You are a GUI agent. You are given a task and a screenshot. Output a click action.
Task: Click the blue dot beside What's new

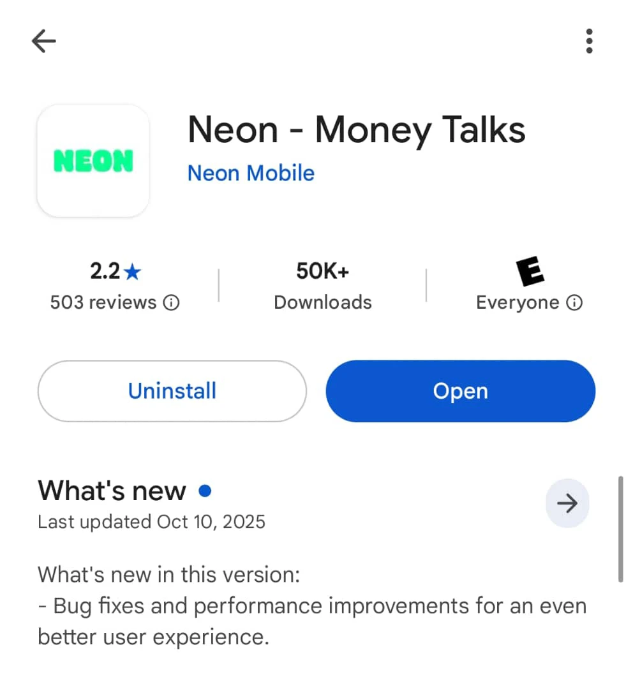pyautogui.click(x=205, y=491)
